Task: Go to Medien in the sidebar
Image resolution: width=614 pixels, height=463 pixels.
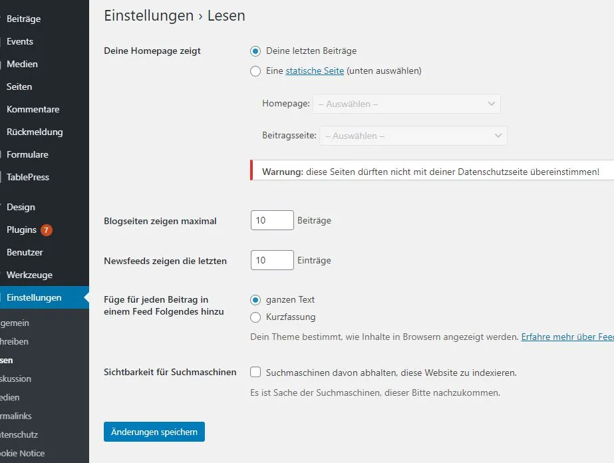Action: [22, 65]
